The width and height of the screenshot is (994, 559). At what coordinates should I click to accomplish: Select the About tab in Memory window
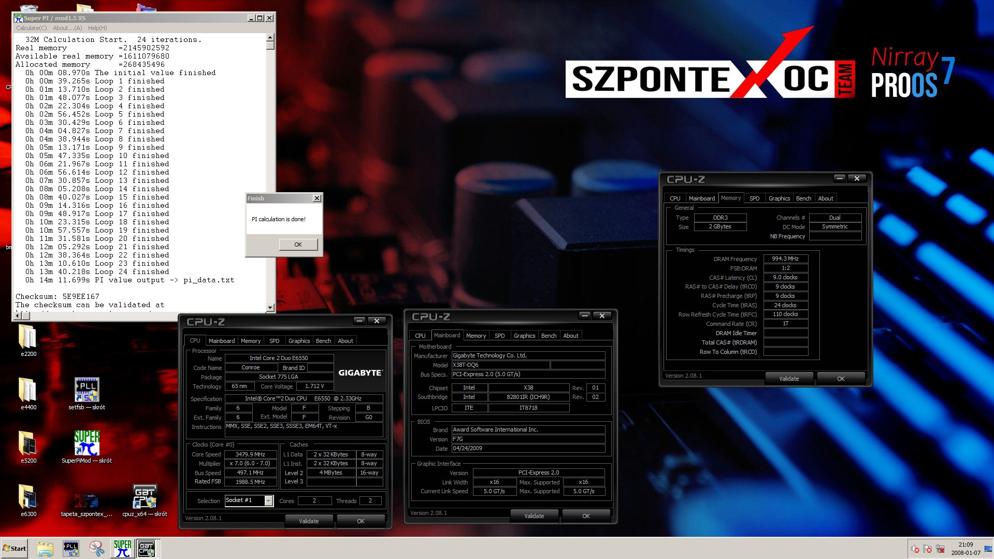pos(826,198)
